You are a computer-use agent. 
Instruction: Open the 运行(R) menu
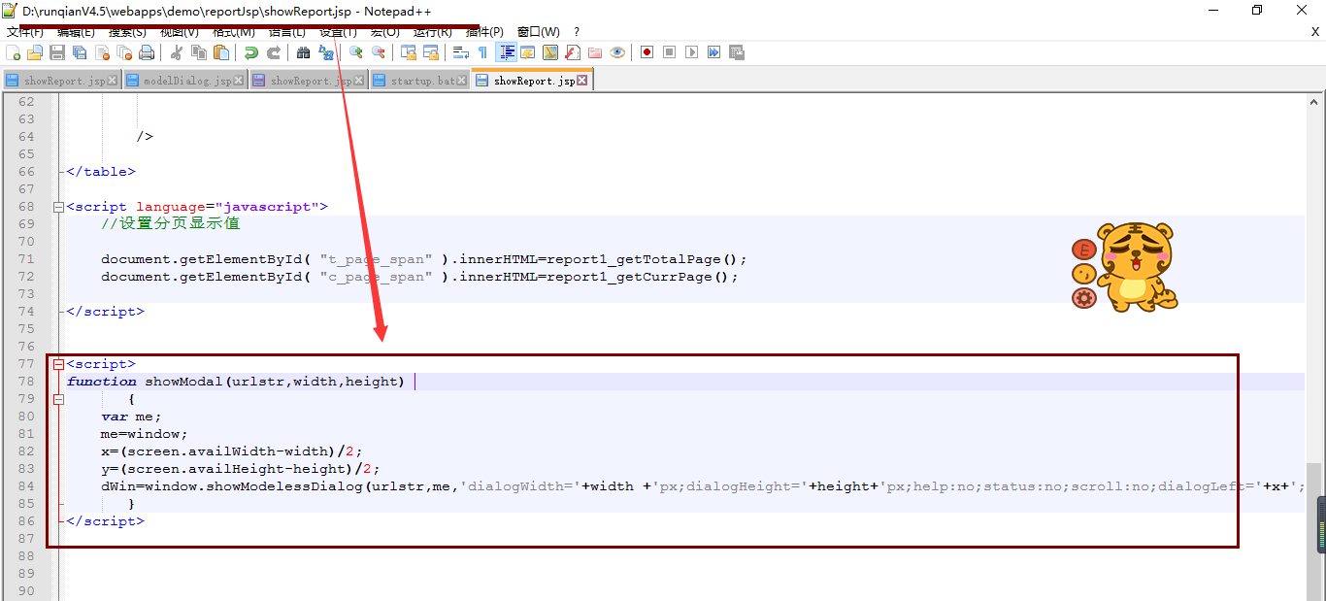point(432,32)
